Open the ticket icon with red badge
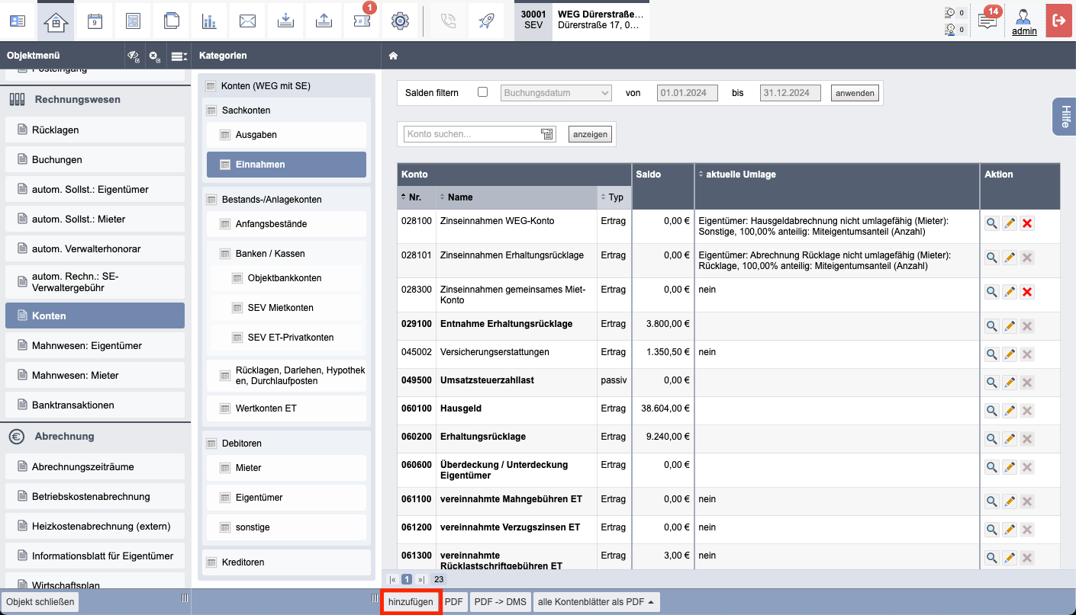This screenshot has height=615, width=1076. (x=362, y=21)
